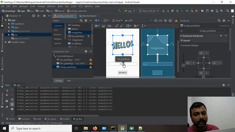Select ScrollView in the palette

76,44
